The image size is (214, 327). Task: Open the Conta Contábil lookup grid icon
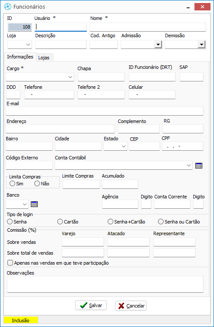click(x=199, y=165)
